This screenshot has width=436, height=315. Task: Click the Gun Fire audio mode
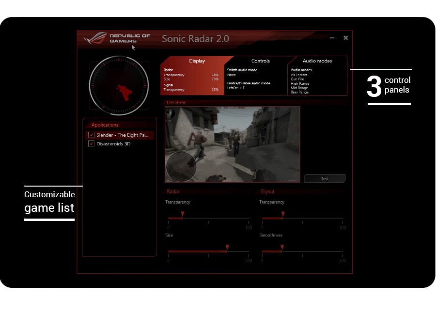297,79
